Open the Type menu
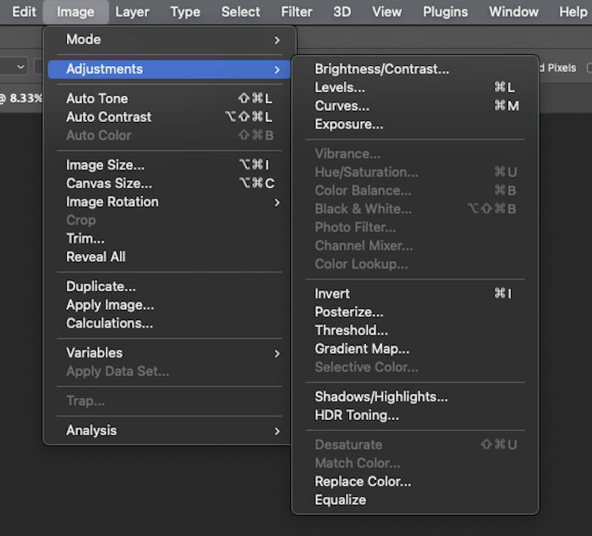The image size is (592, 536). [185, 12]
